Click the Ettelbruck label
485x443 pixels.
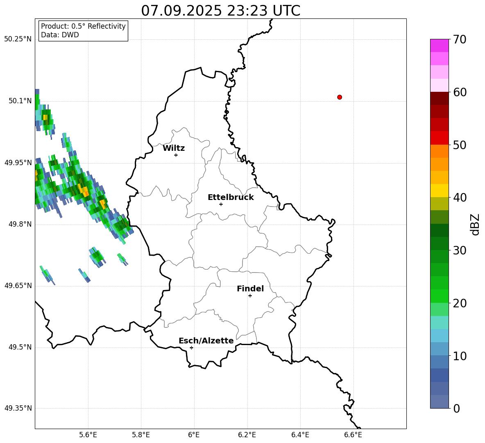click(231, 198)
